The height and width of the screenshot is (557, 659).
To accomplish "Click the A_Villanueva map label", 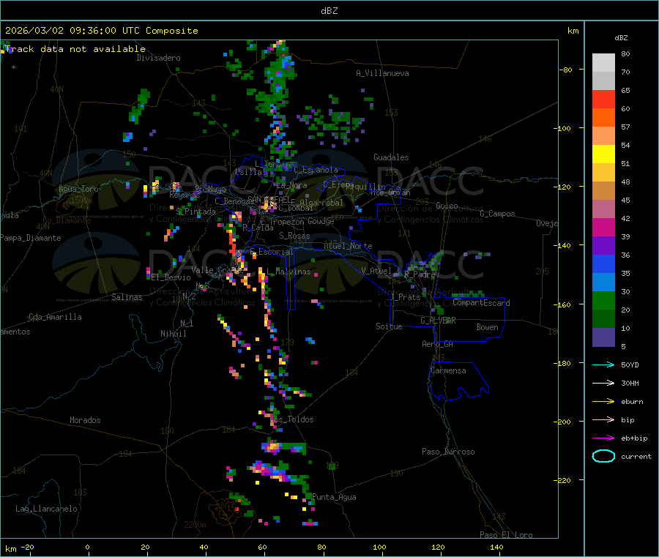I will tap(382, 73).
